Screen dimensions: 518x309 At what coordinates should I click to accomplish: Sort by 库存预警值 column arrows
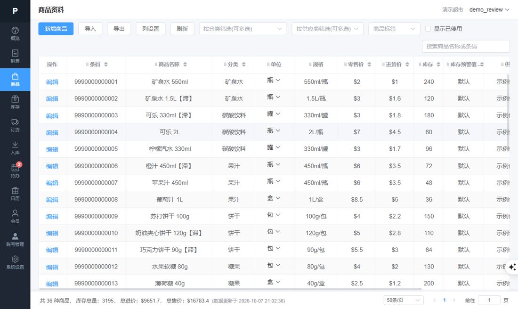[482, 65]
